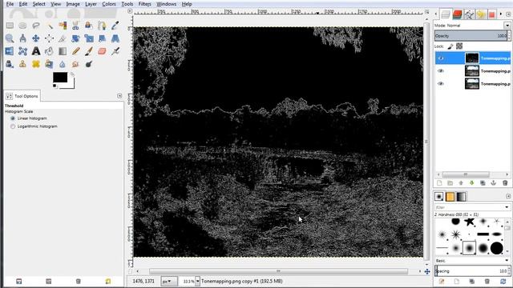
Task: Open the Filters menu
Action: tap(144, 4)
